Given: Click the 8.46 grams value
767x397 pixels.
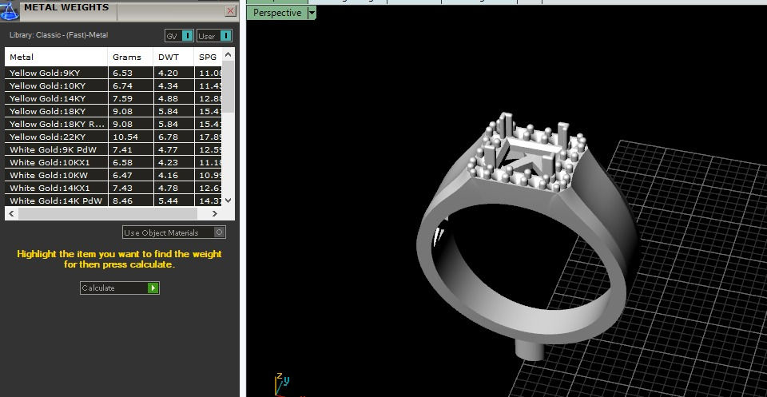Looking at the screenshot, I should pos(122,200).
